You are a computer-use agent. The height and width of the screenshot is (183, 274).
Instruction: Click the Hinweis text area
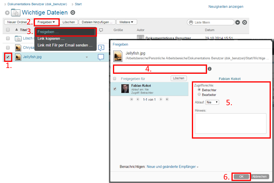pyautogui.click(x=231, y=123)
